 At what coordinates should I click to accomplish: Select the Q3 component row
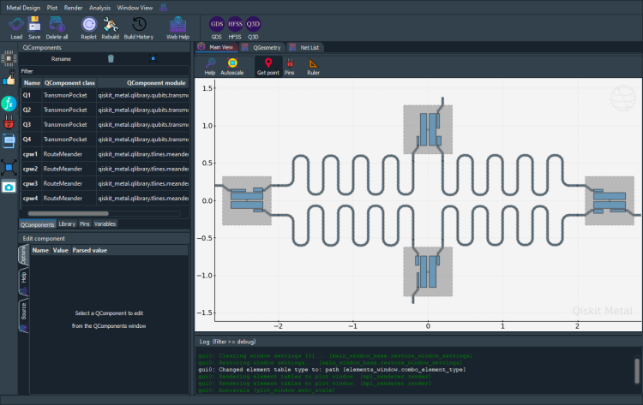105,124
